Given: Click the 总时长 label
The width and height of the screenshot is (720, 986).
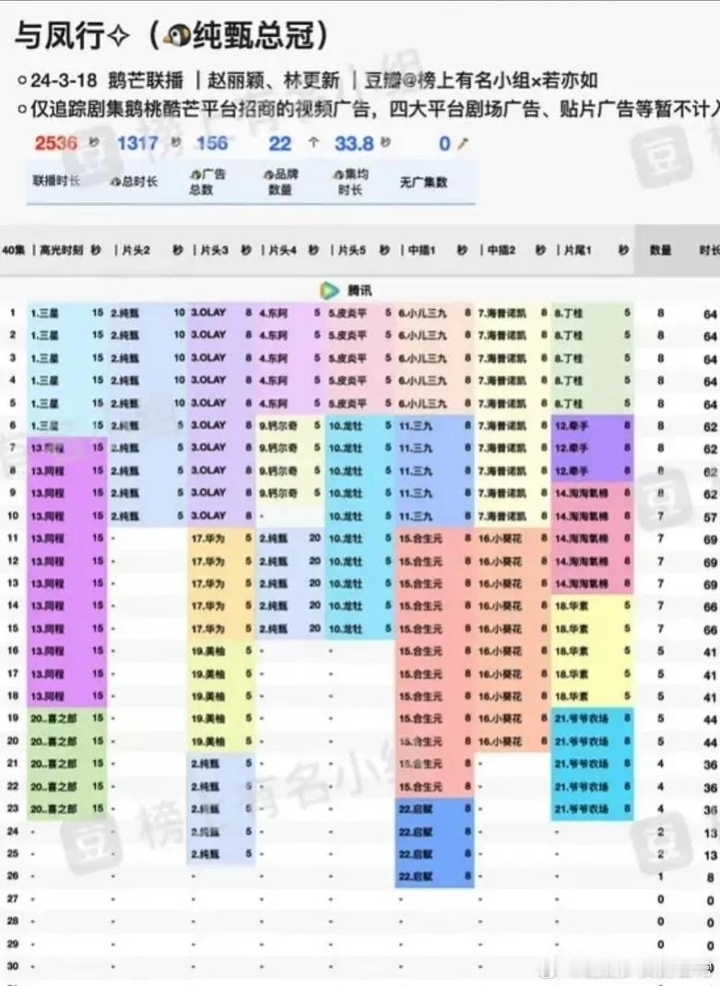Looking at the screenshot, I should pos(133,182).
